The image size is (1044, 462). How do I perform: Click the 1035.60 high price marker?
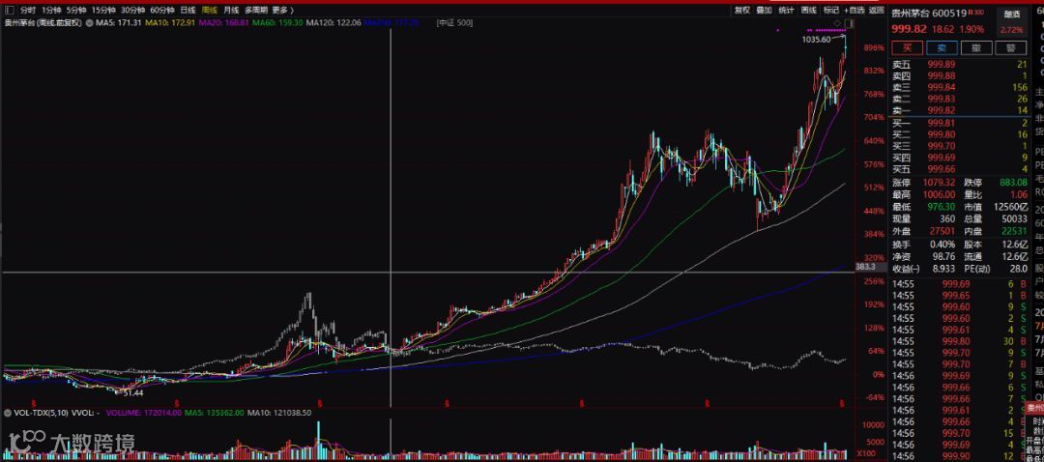tap(816, 40)
